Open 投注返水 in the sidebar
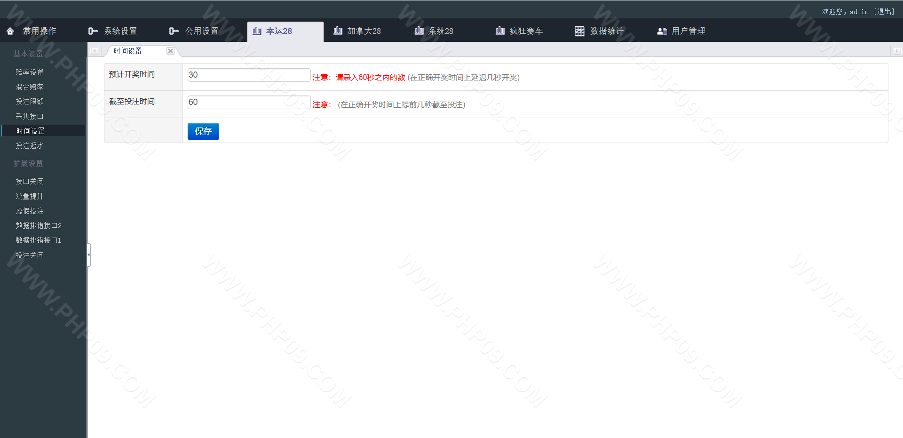903x438 pixels. (30, 146)
